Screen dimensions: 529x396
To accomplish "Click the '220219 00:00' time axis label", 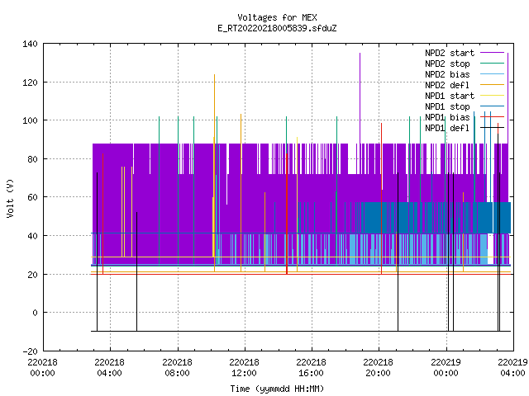I will (446, 368).
